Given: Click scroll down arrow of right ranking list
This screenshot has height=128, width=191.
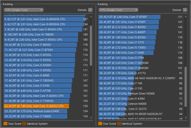Looking at the screenshot, I should [186, 118].
